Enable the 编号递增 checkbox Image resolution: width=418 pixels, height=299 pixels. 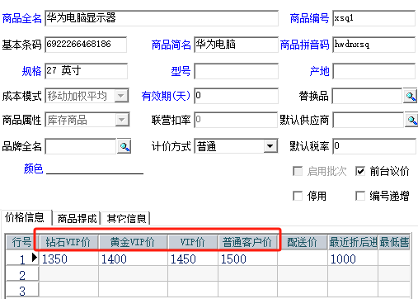pyautogui.click(x=360, y=196)
